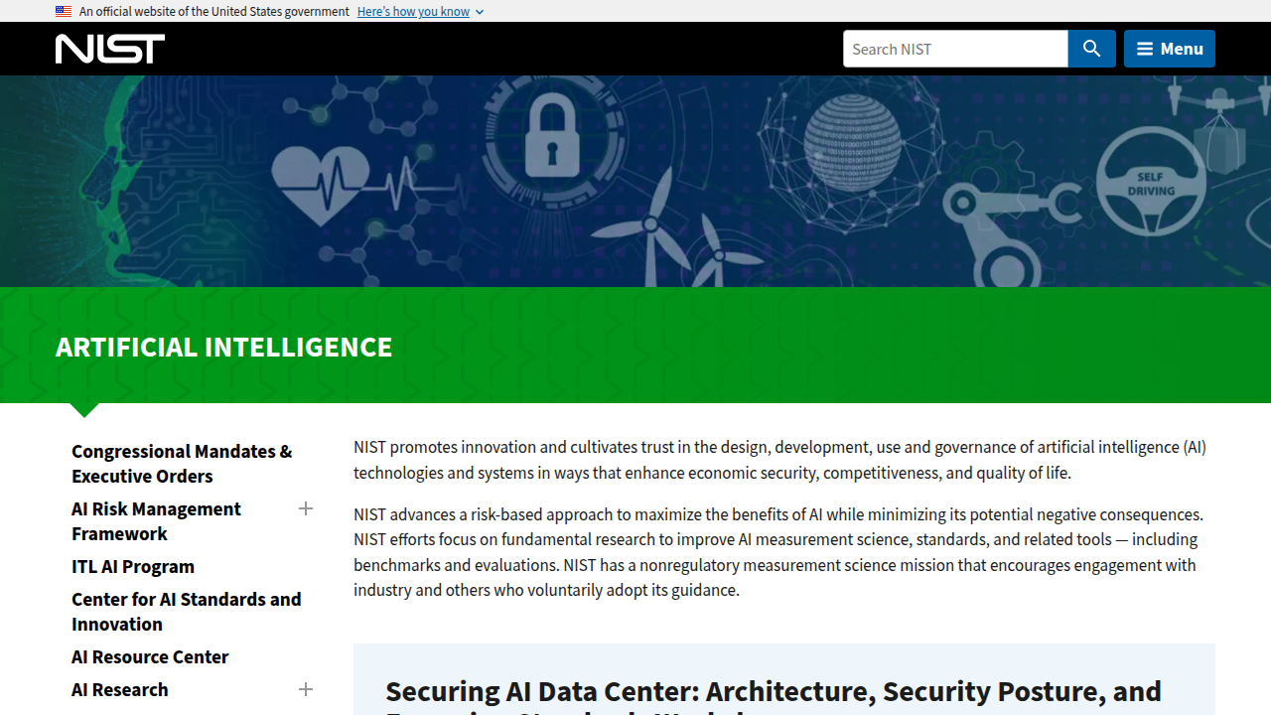
Task: Click "An official website of the United States government"
Action: [214, 11]
